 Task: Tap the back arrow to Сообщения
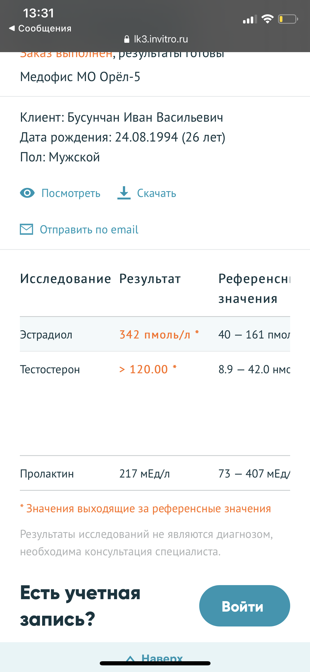tap(12, 28)
